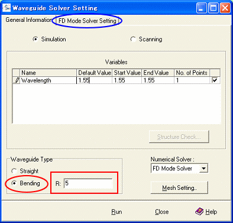This screenshot has height=223, width=233.
Task: Toggle the Wavelength row checkbox
Action: [x=215, y=80]
